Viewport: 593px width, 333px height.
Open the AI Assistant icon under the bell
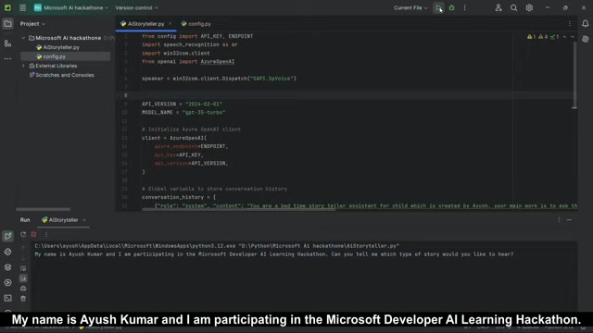[x=585, y=39]
